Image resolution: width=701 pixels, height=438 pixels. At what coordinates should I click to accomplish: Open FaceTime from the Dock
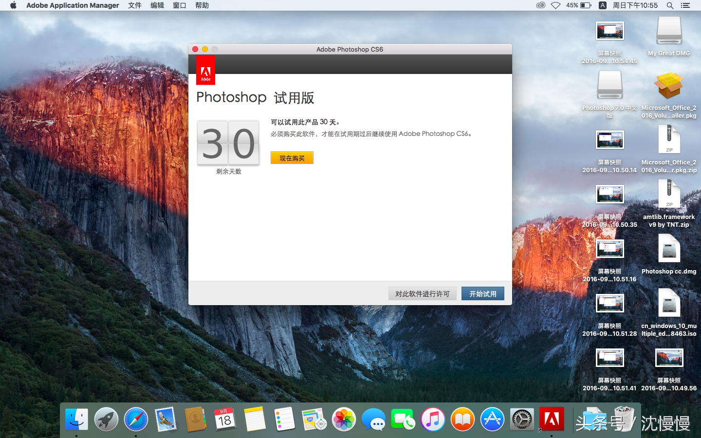click(x=403, y=419)
